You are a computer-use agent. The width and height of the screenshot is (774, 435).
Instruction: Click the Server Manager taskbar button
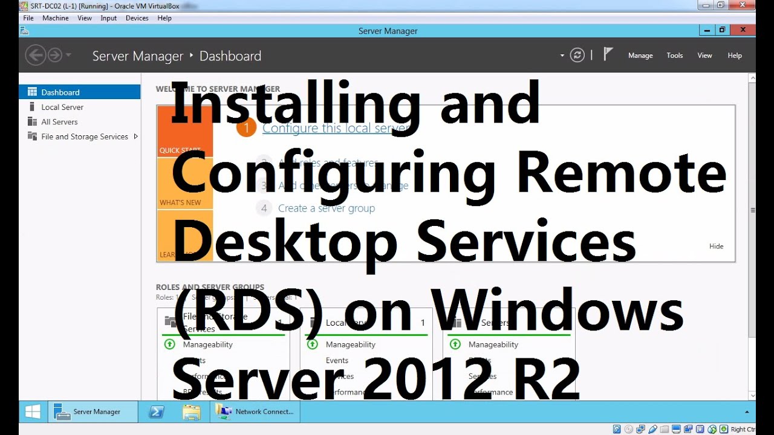[93, 411]
